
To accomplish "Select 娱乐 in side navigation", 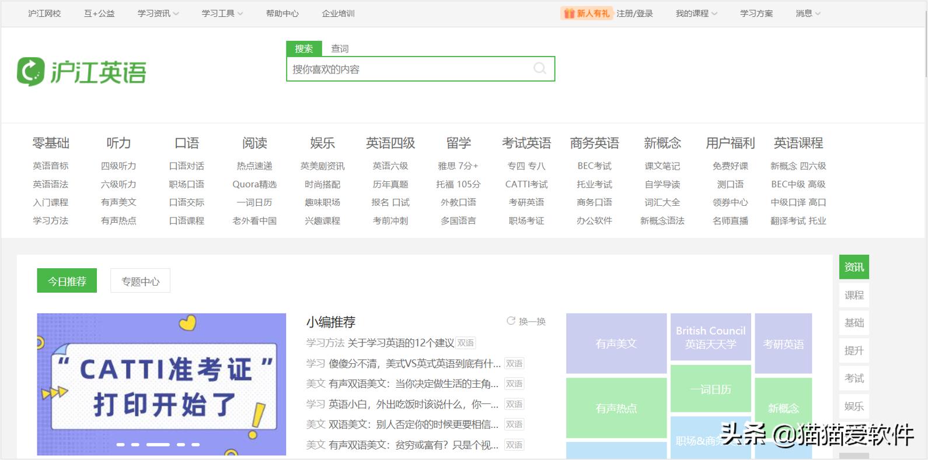I will (854, 406).
